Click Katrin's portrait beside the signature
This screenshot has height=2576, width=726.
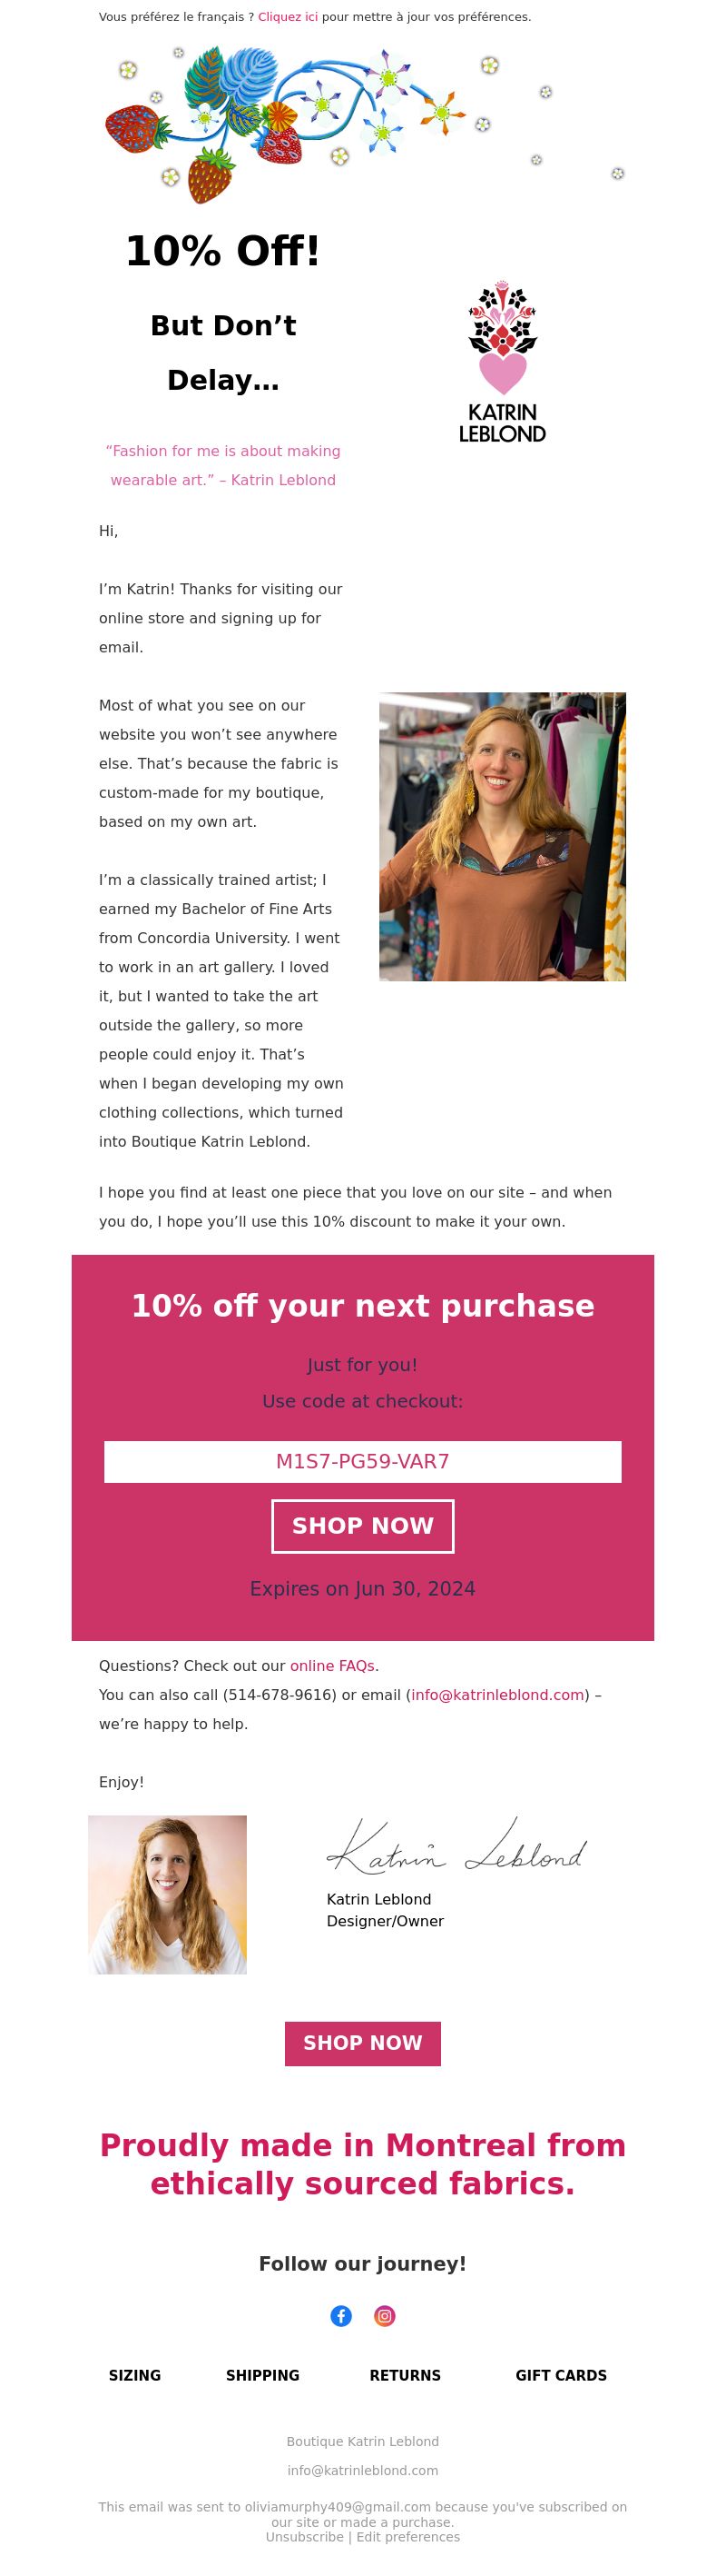(168, 1894)
